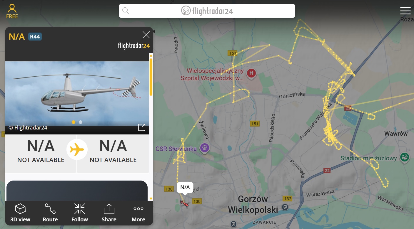414x229 pixels.
Task: Close the aircraft details panel
Action: 146,35
